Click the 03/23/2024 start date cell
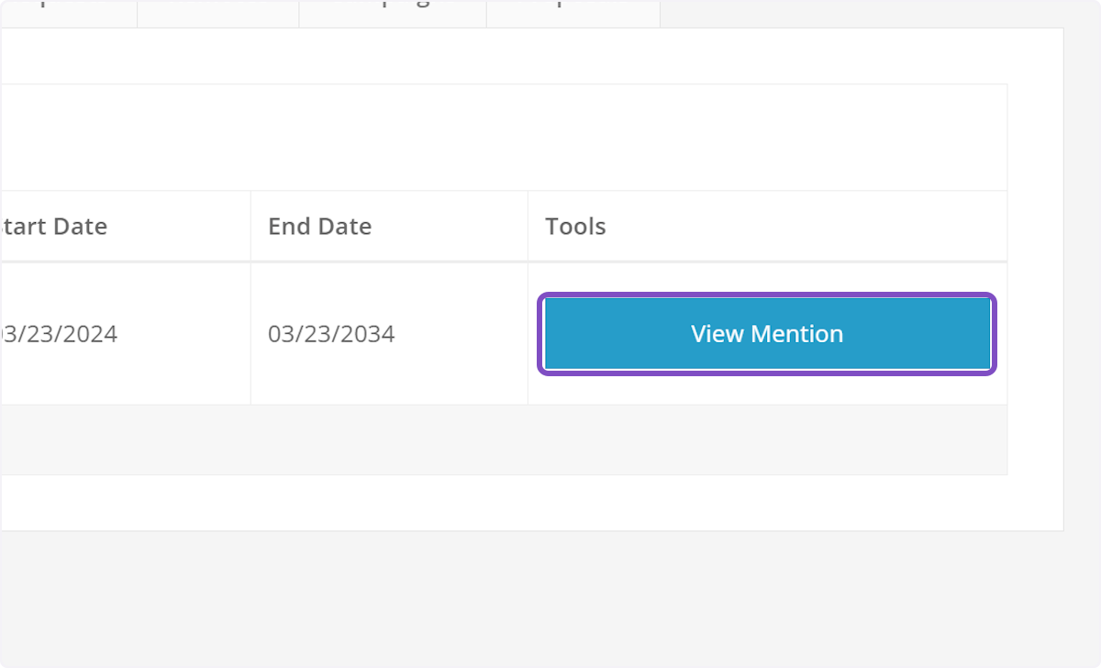 59,334
